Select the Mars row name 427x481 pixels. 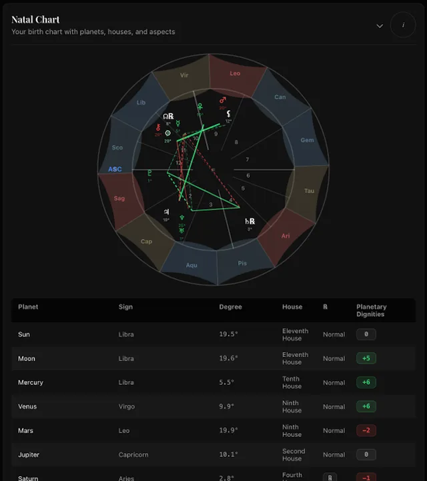pos(25,431)
